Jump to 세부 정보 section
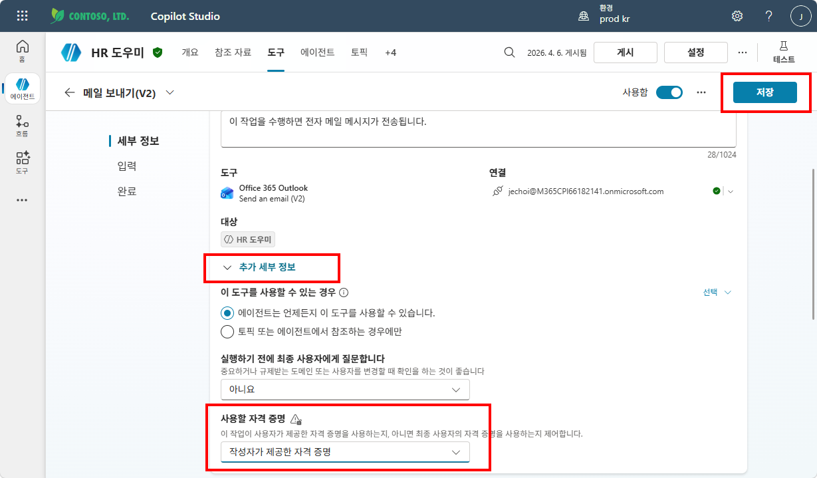 (138, 141)
